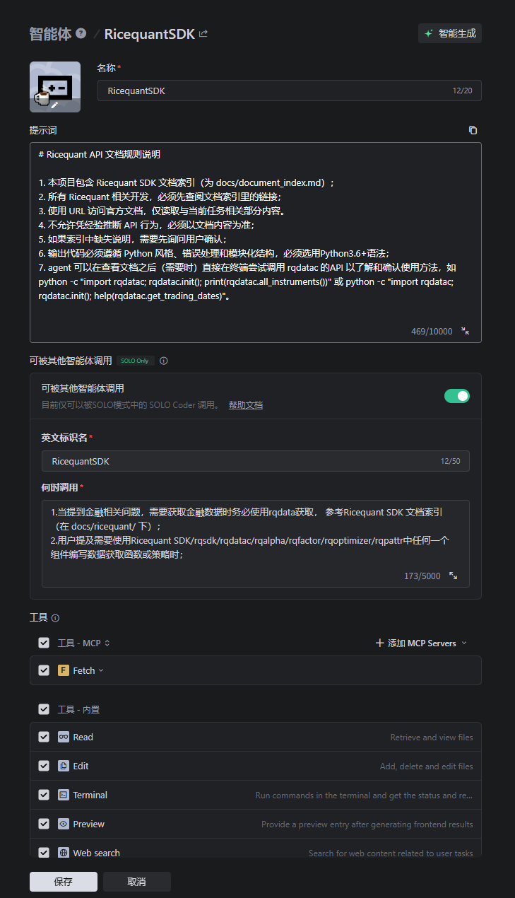Expand the Fetch tool chevron
Viewport: 515px width, 898px height.
(101, 670)
